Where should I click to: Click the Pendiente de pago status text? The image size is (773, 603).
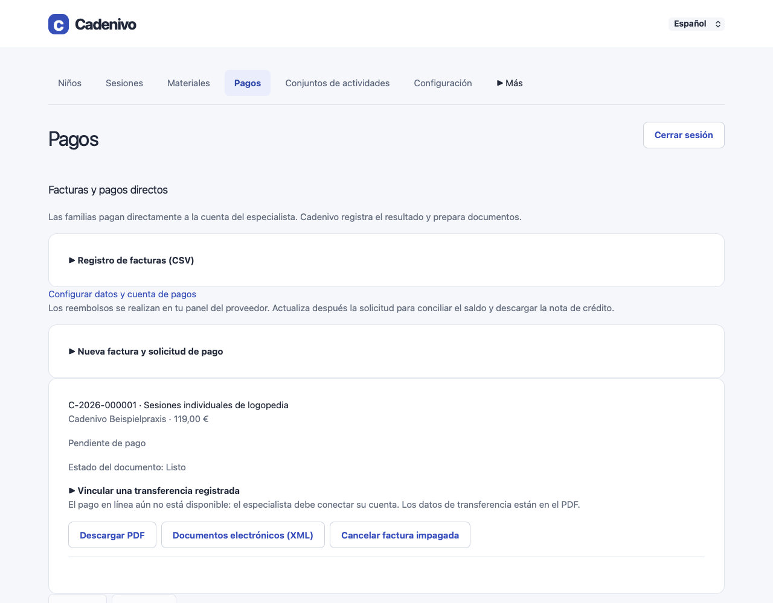pos(107,443)
